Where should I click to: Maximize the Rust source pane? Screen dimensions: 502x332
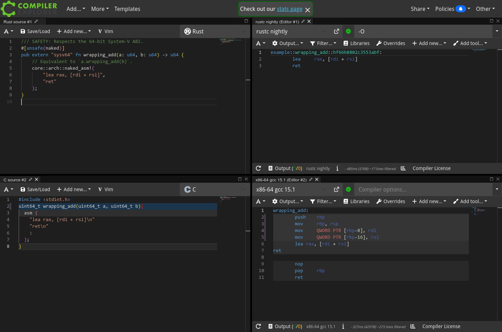point(246,21)
